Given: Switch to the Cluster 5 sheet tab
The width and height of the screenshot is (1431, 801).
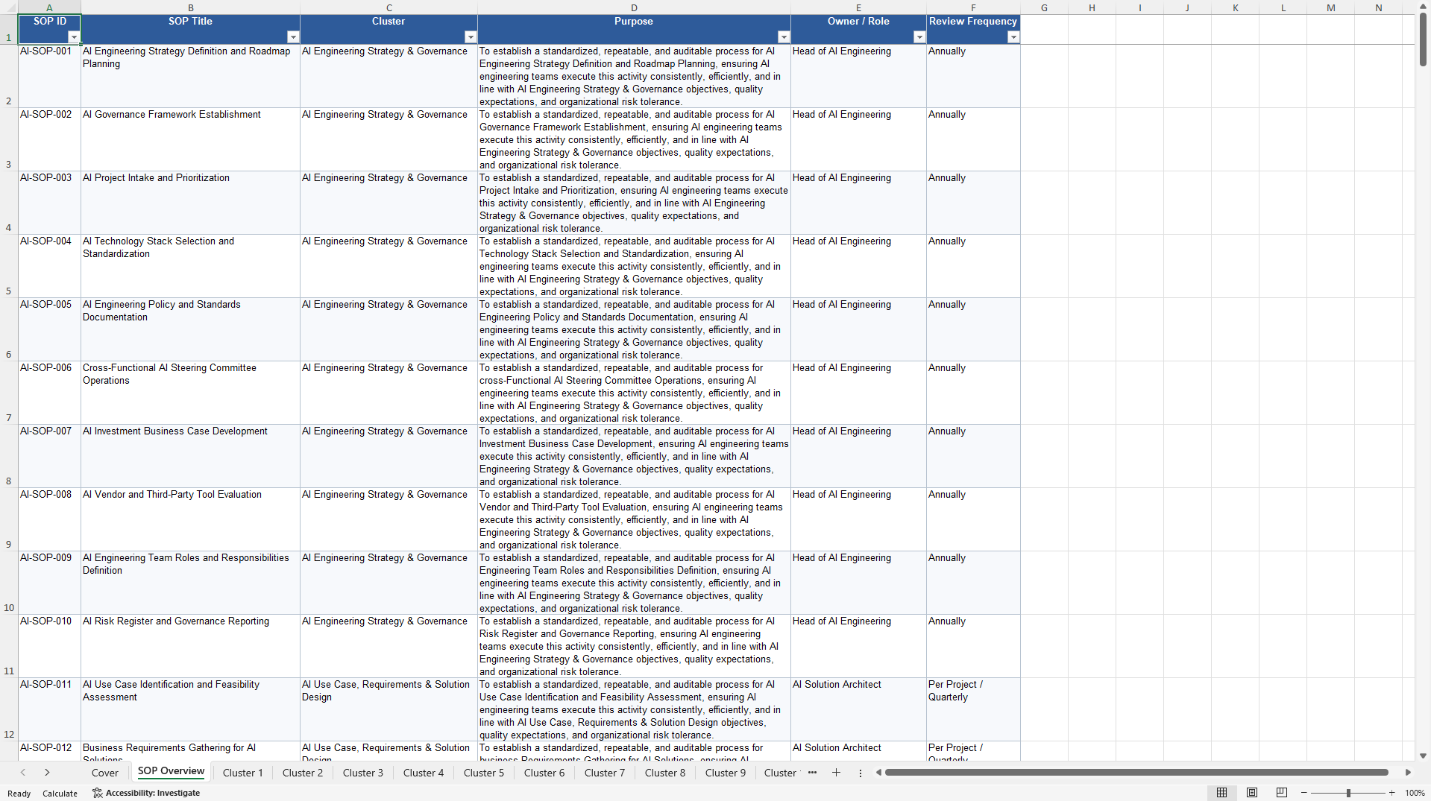Looking at the screenshot, I should click(484, 773).
